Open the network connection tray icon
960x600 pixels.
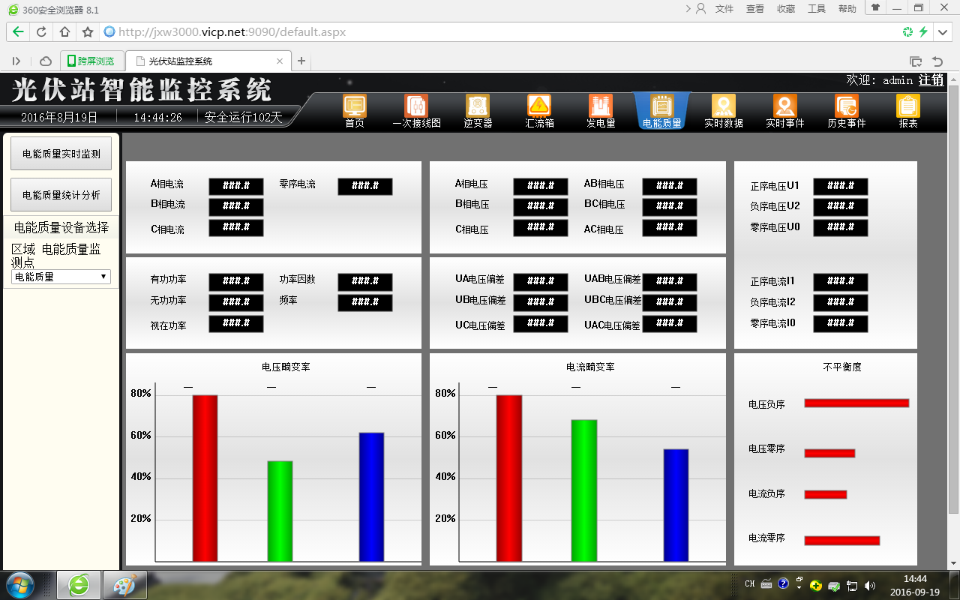coord(852,585)
